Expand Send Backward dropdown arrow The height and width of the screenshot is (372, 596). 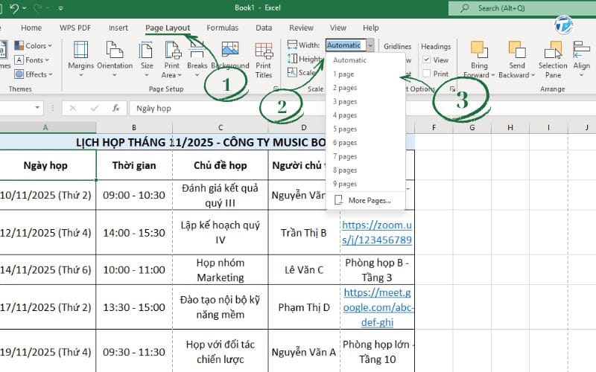533,75
